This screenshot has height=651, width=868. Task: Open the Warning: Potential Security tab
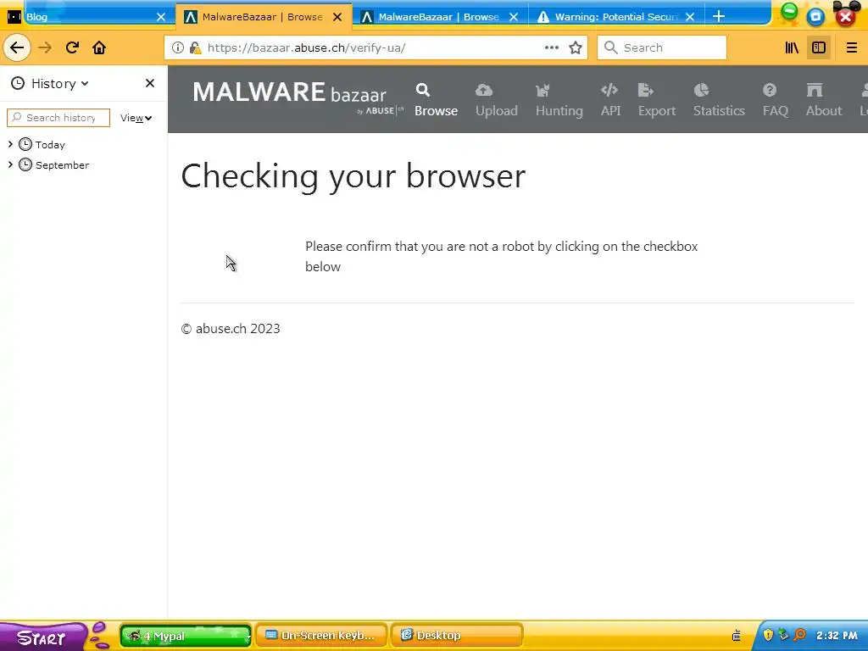tap(616, 17)
